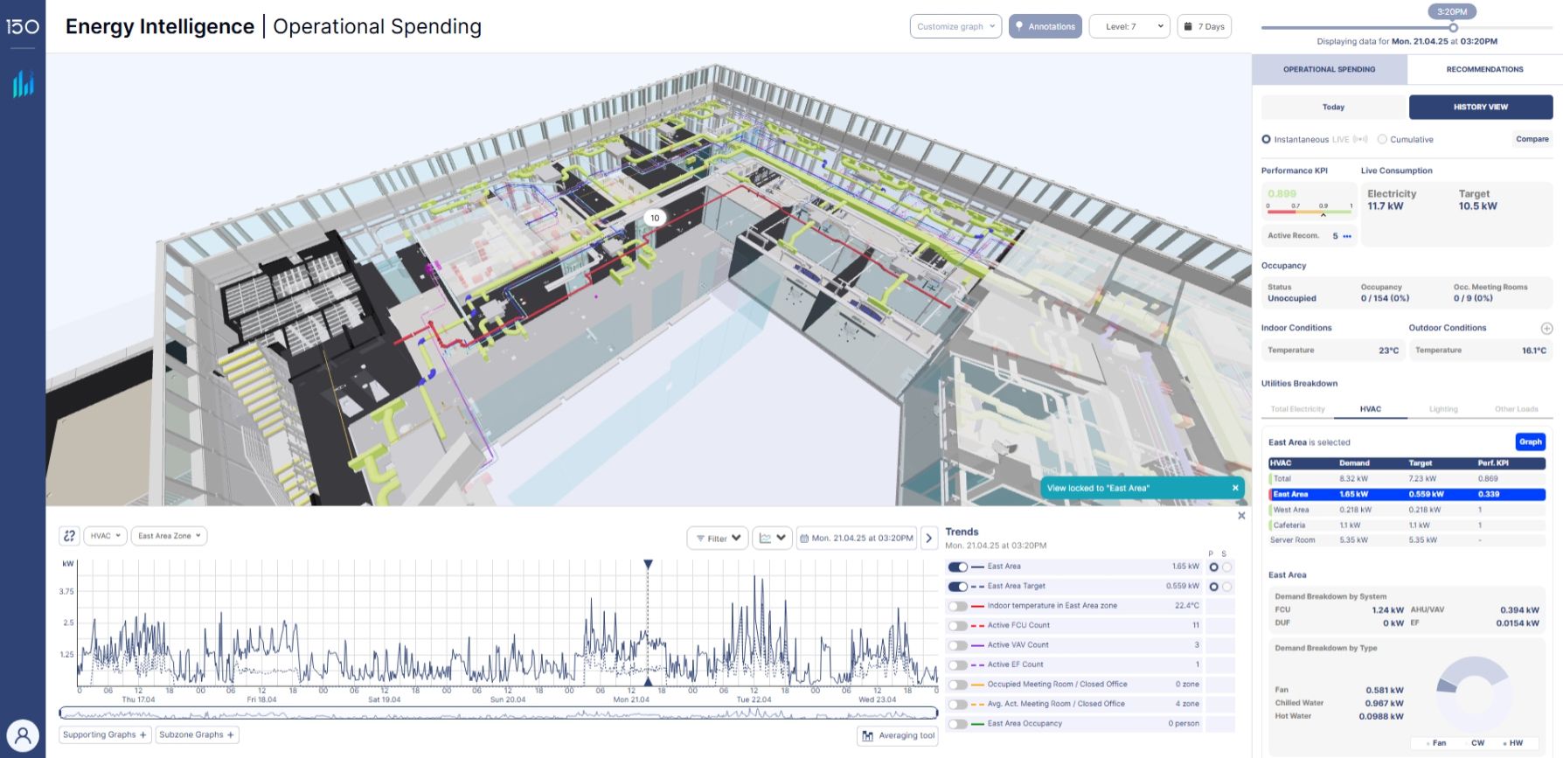Enable Active EF Count trend

click(x=957, y=665)
